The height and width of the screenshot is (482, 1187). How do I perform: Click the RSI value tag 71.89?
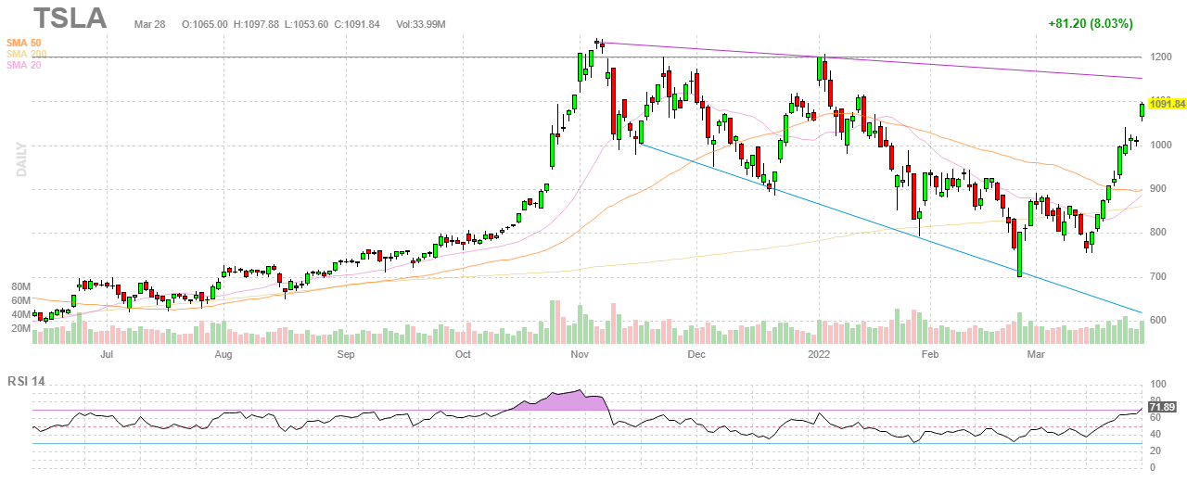coord(1162,407)
